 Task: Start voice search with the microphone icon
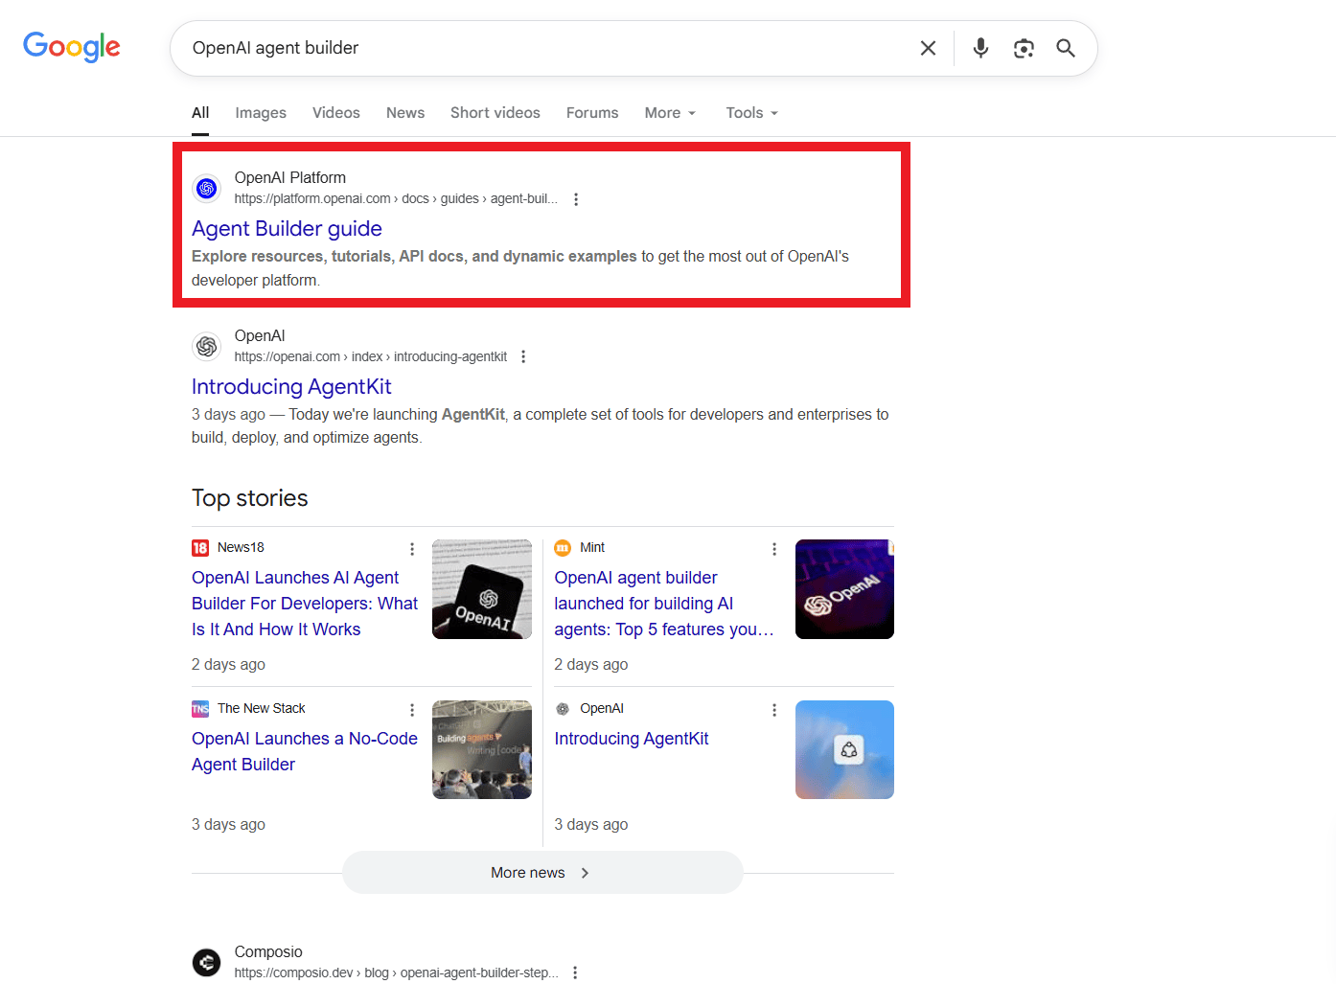click(980, 48)
